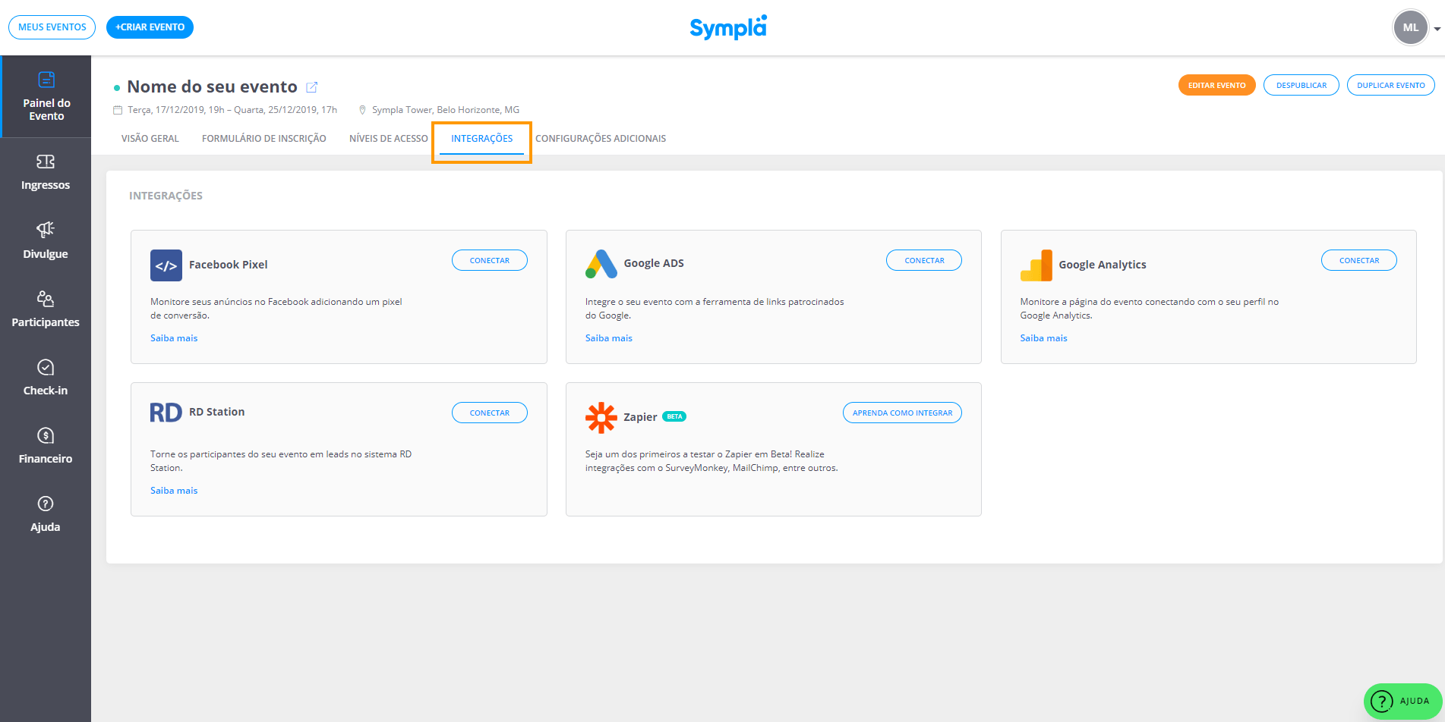Click the location pin icon beside venue

tap(362, 110)
